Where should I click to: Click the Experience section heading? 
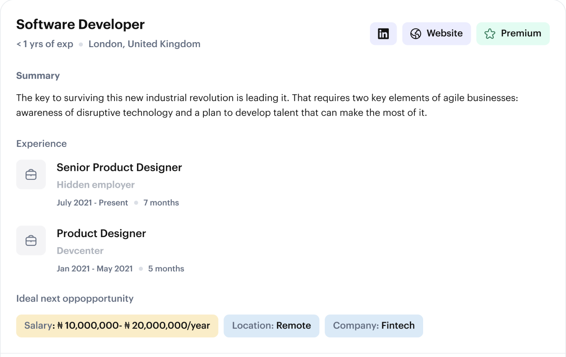(x=41, y=144)
